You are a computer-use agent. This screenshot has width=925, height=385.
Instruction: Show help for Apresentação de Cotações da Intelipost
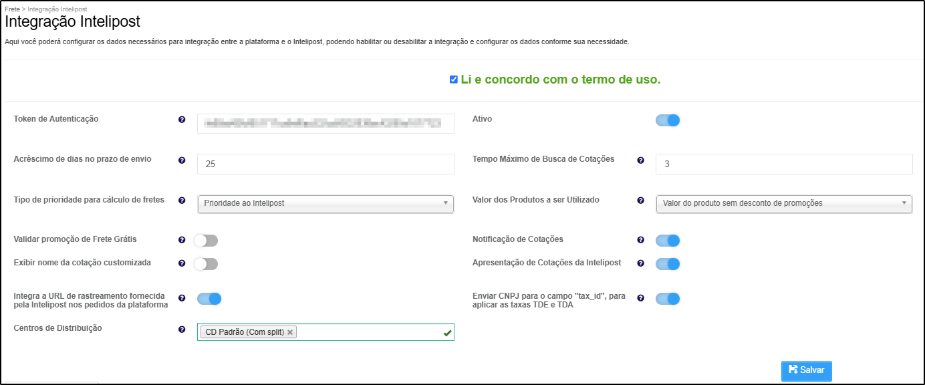[640, 263]
